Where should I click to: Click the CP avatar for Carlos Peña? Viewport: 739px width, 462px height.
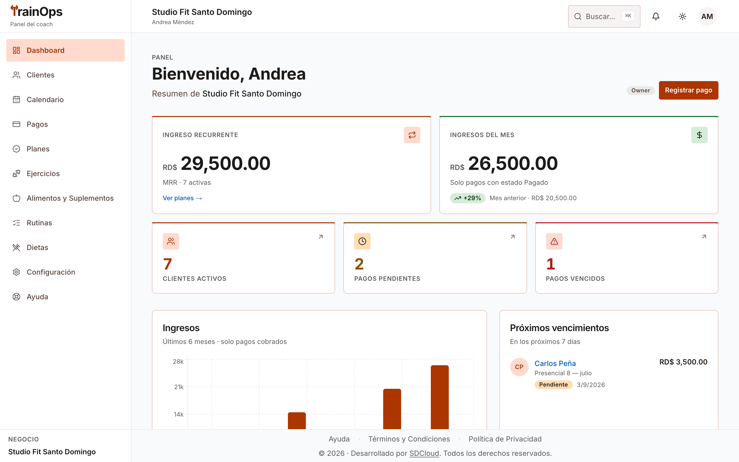tap(519, 367)
